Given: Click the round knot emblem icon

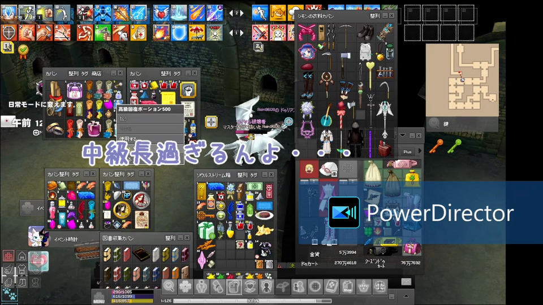Looking at the screenshot, I should pyautogui.click(x=315, y=287).
